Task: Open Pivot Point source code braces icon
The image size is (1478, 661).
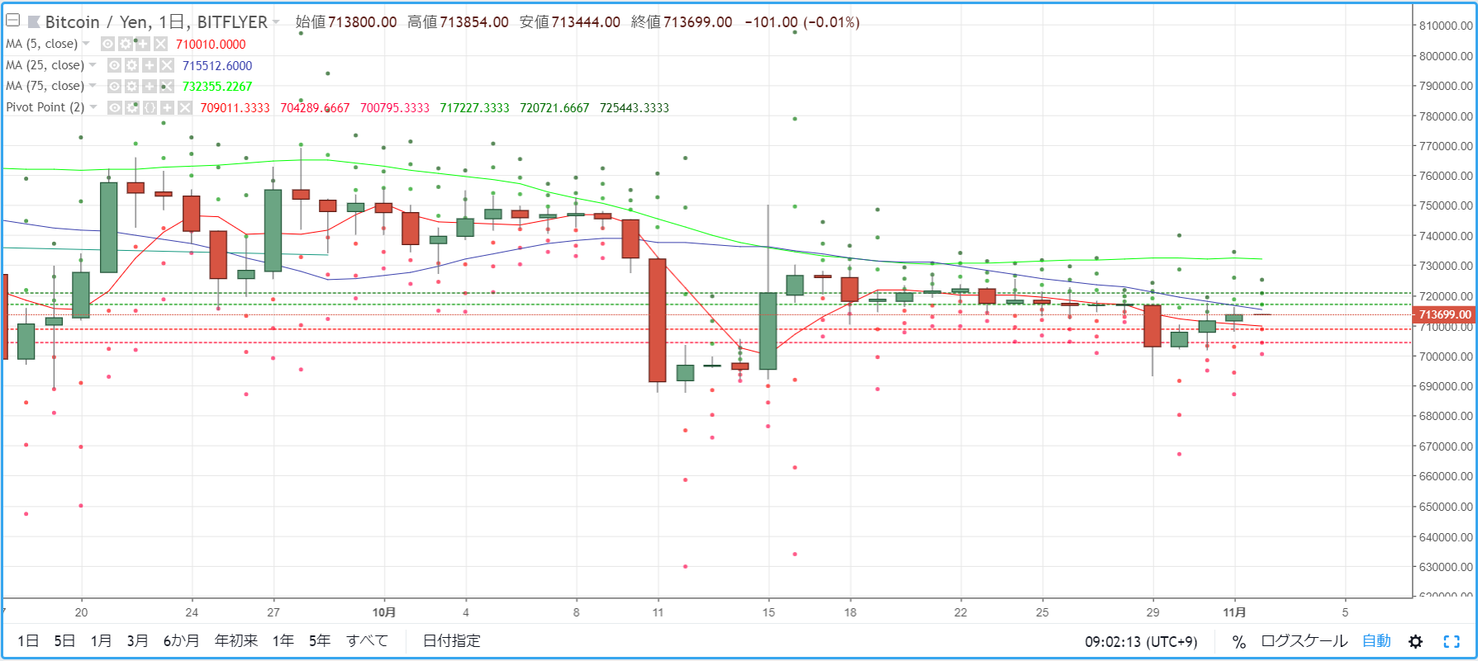Action: (x=150, y=107)
